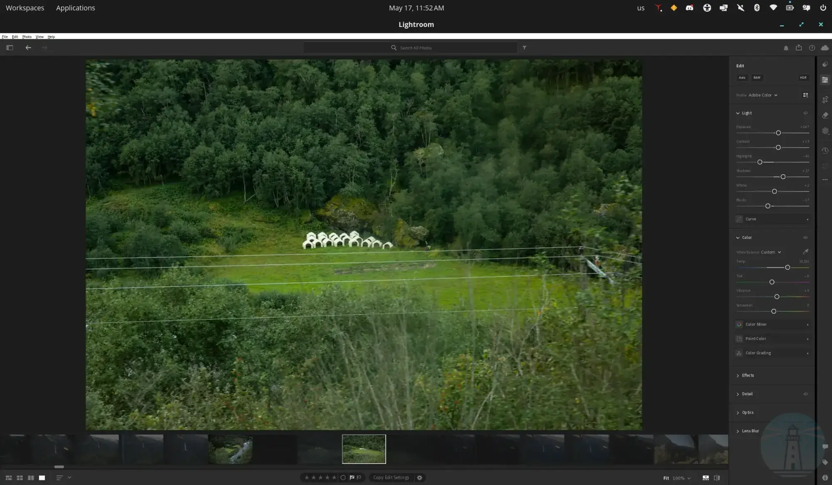Check cloud sync status icon
The height and width of the screenshot is (485, 832).
coord(825,48)
